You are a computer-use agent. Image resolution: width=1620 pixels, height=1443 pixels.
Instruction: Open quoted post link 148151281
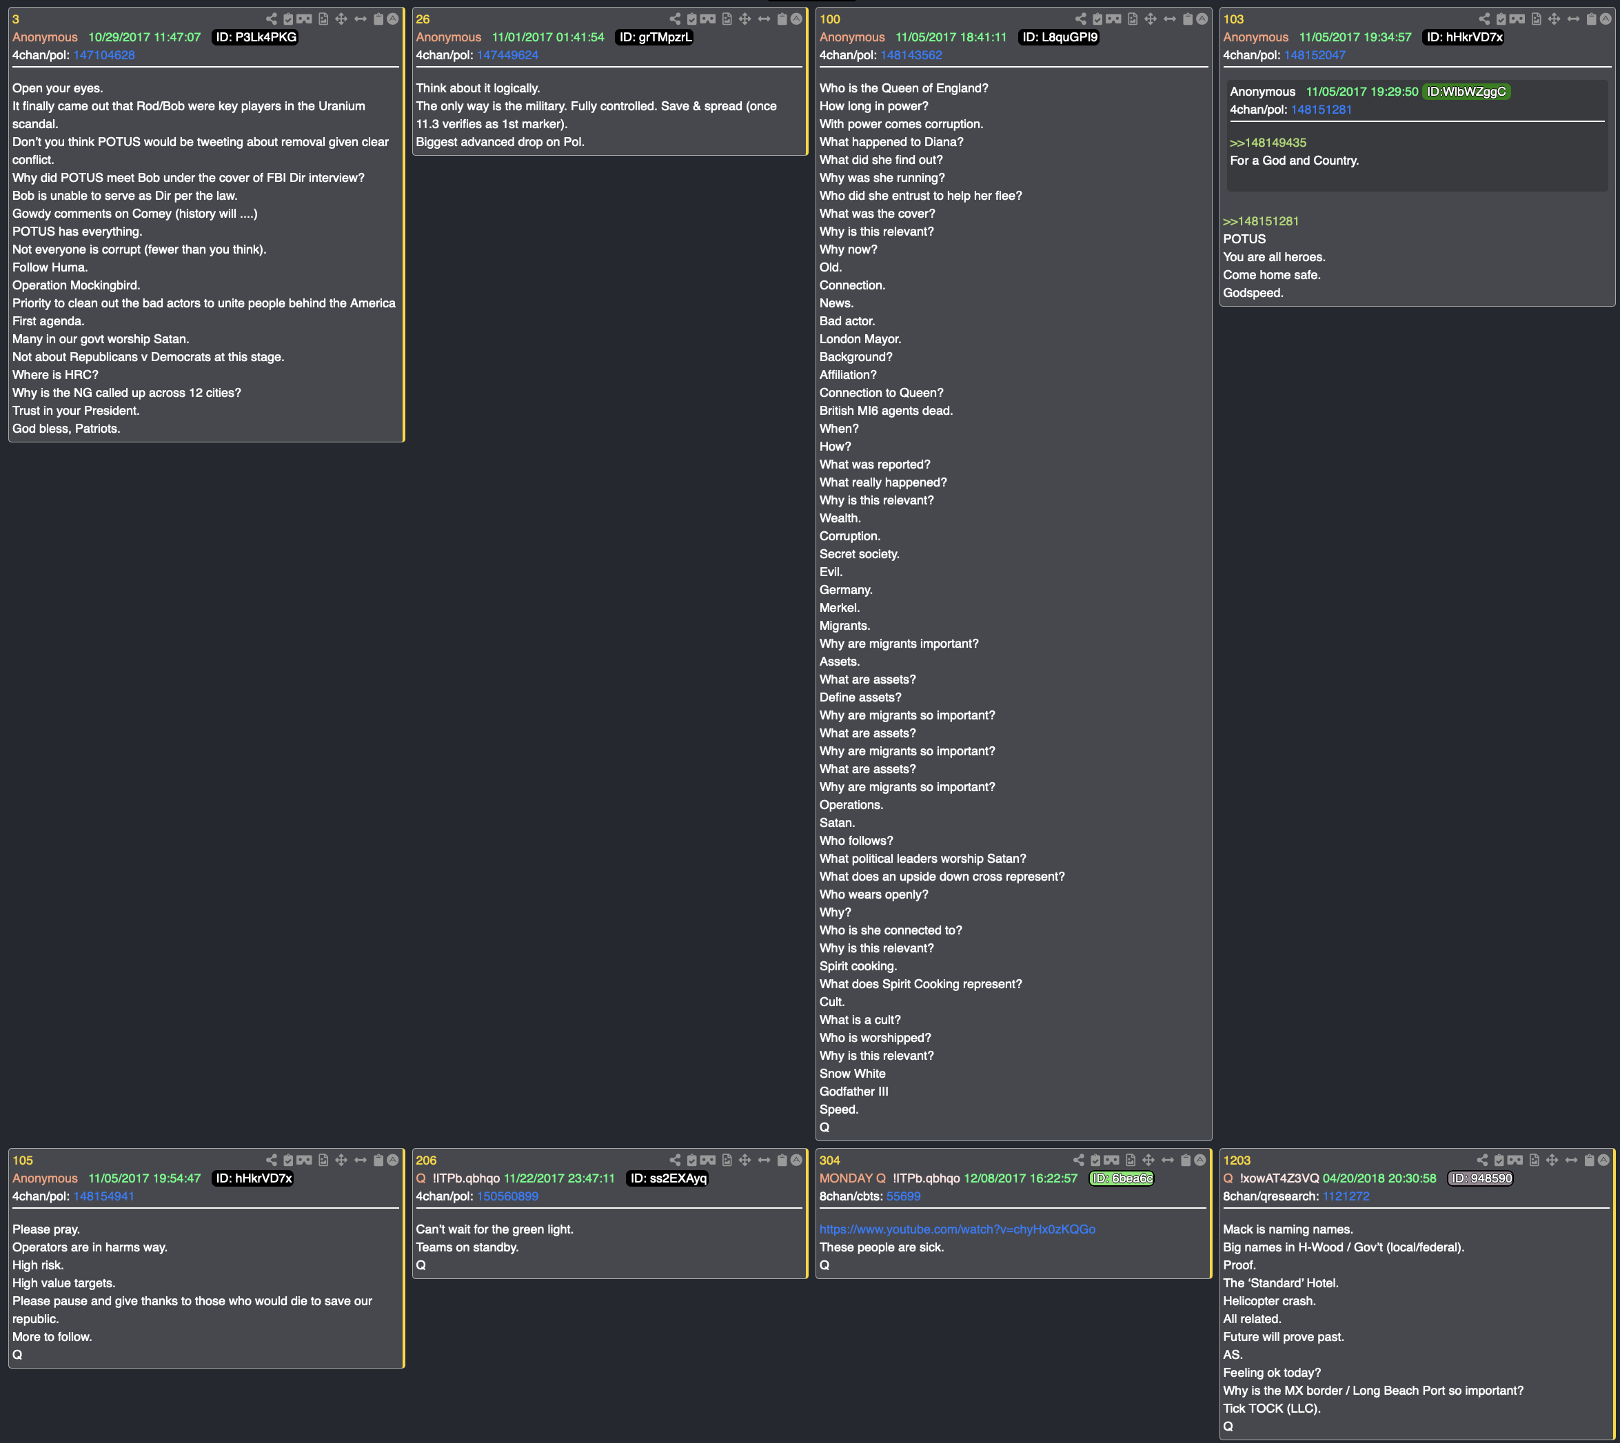1321,110
